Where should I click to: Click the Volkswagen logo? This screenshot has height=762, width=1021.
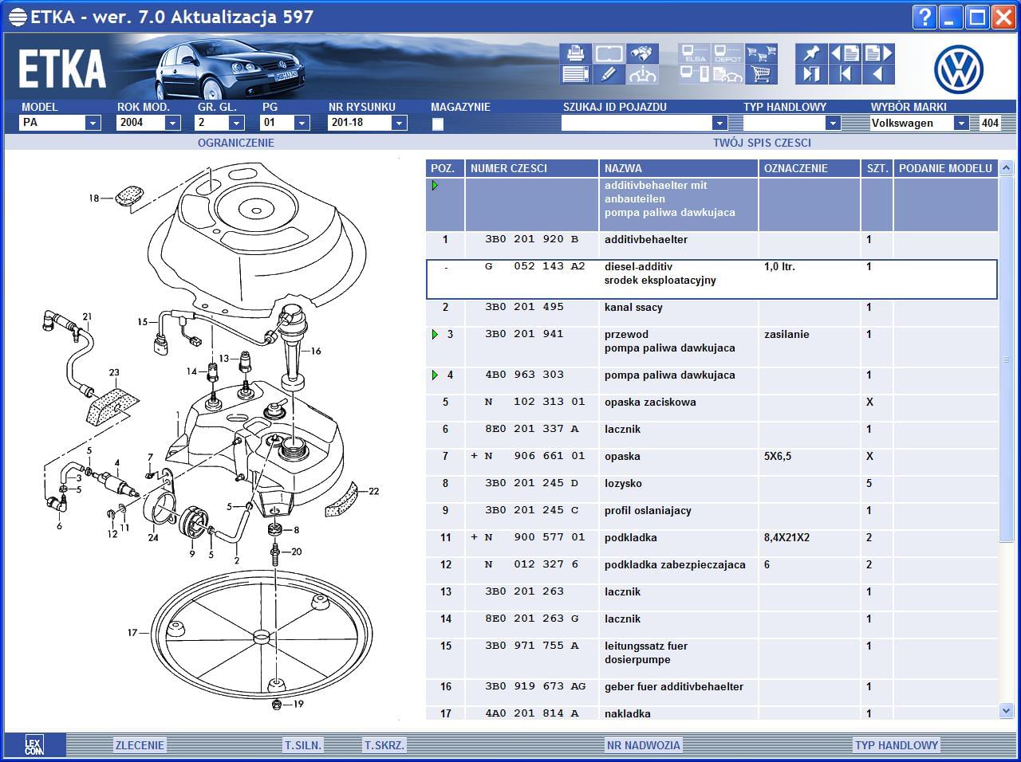pyautogui.click(x=959, y=69)
